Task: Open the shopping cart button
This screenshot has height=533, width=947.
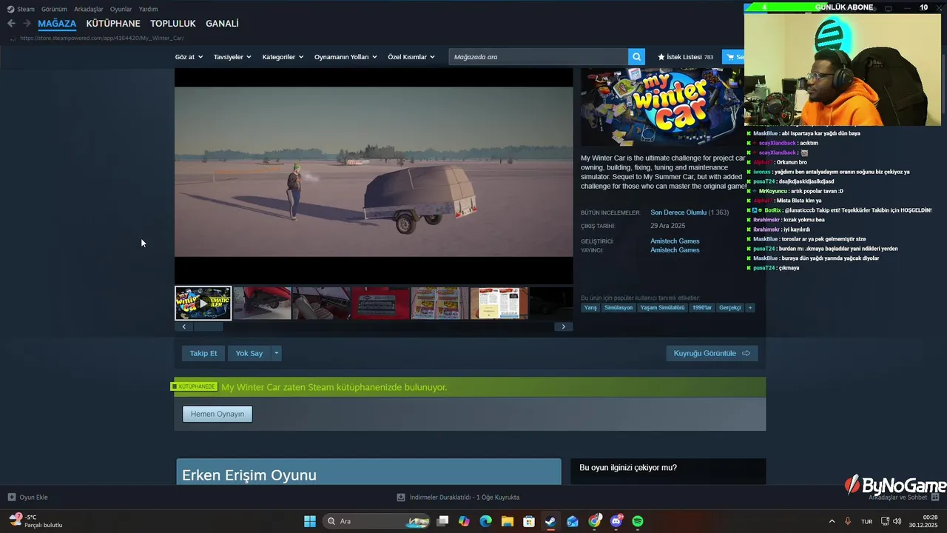Action: coord(733,57)
